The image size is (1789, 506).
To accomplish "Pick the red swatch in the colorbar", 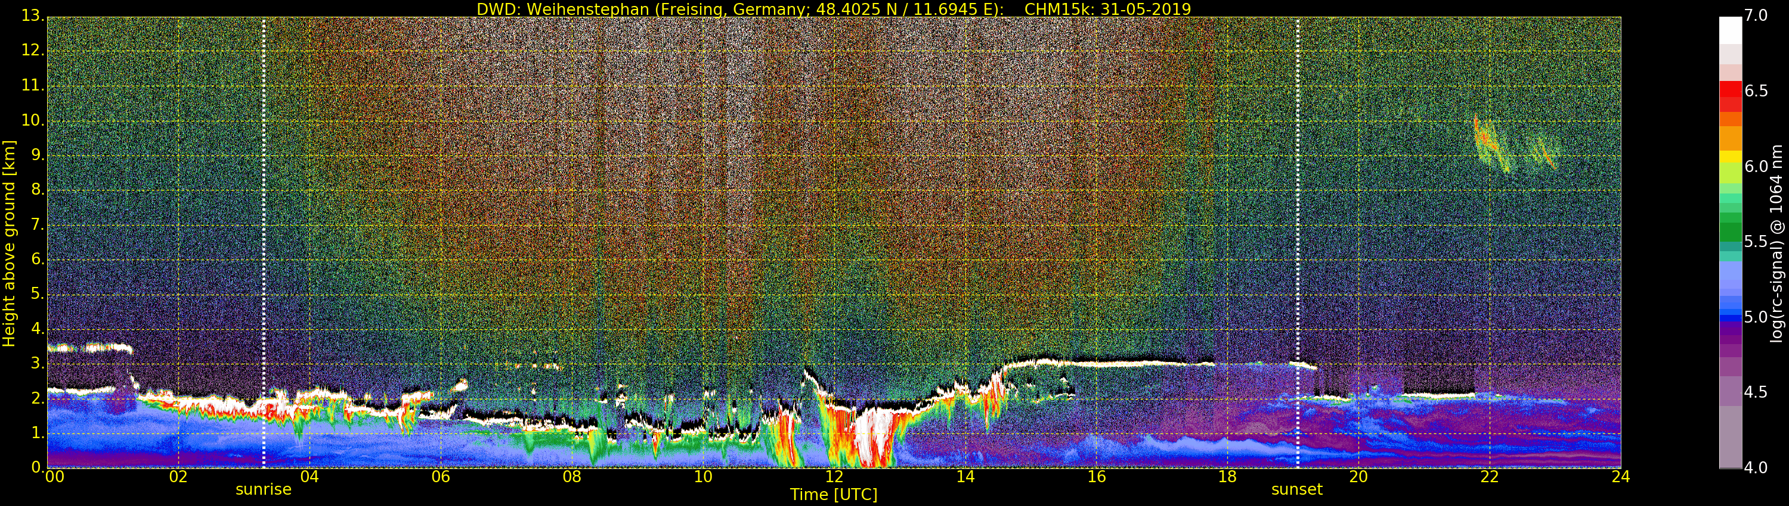I will tap(1730, 89).
